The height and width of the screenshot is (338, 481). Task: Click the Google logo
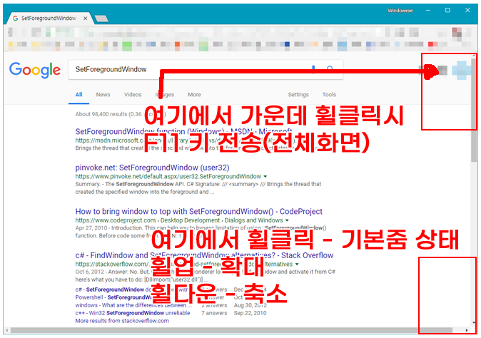35,70
